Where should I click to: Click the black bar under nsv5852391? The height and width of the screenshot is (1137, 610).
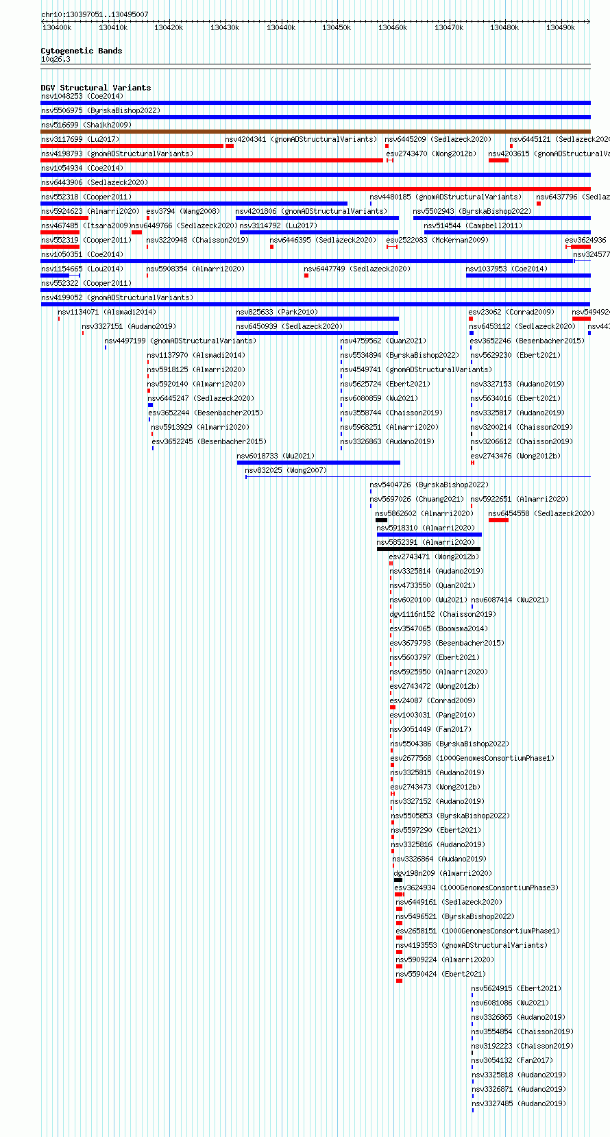pos(428,549)
